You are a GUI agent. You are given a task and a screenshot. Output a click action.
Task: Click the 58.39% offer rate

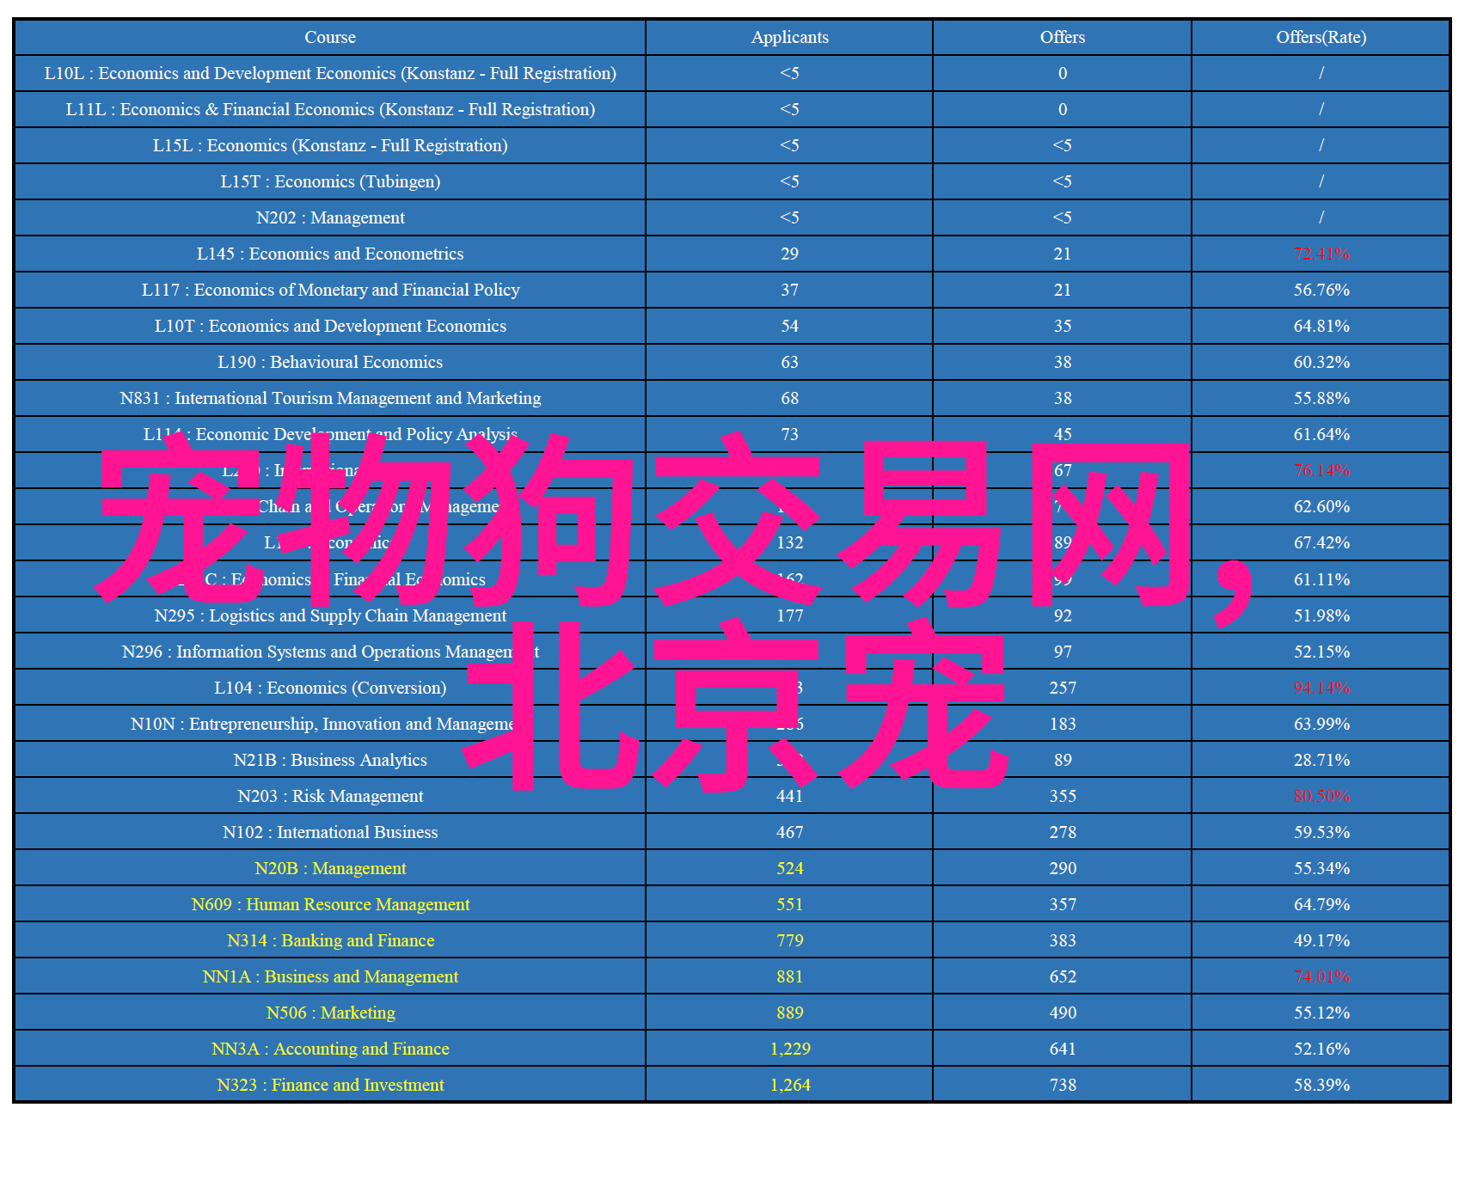coord(1321,1085)
